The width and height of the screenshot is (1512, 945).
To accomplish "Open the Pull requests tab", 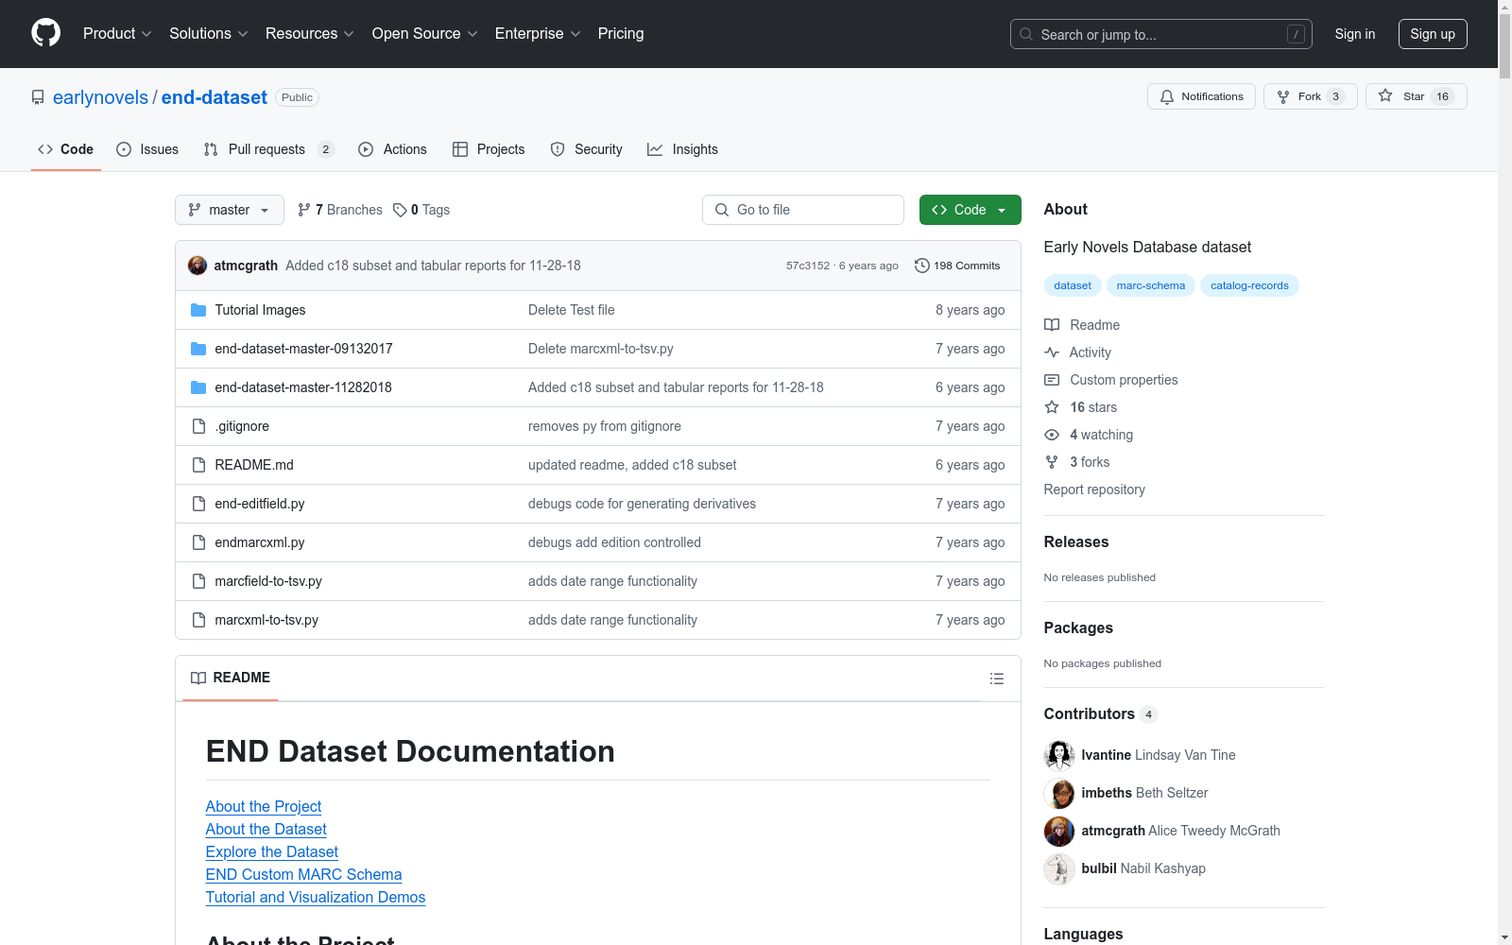I will tap(268, 149).
